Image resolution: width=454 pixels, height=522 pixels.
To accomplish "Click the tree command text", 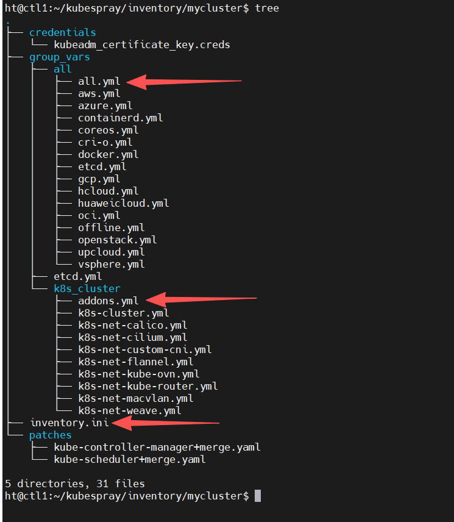I will (267, 9).
